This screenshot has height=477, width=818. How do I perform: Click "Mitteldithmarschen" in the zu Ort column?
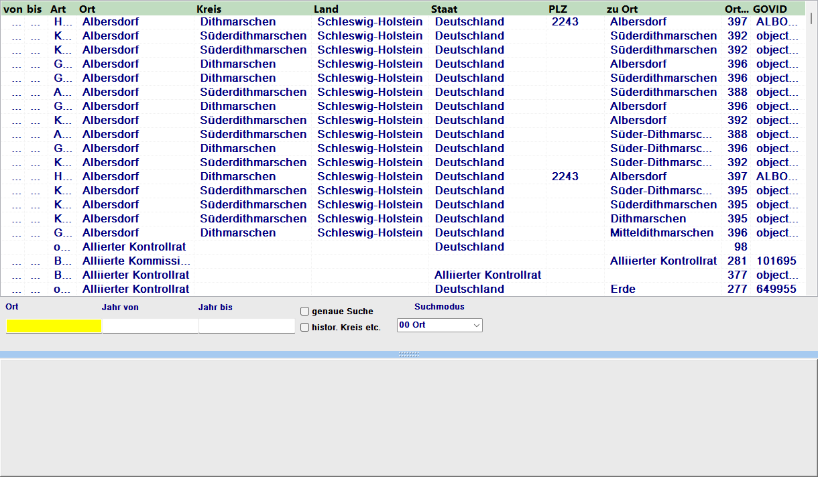[x=662, y=232]
